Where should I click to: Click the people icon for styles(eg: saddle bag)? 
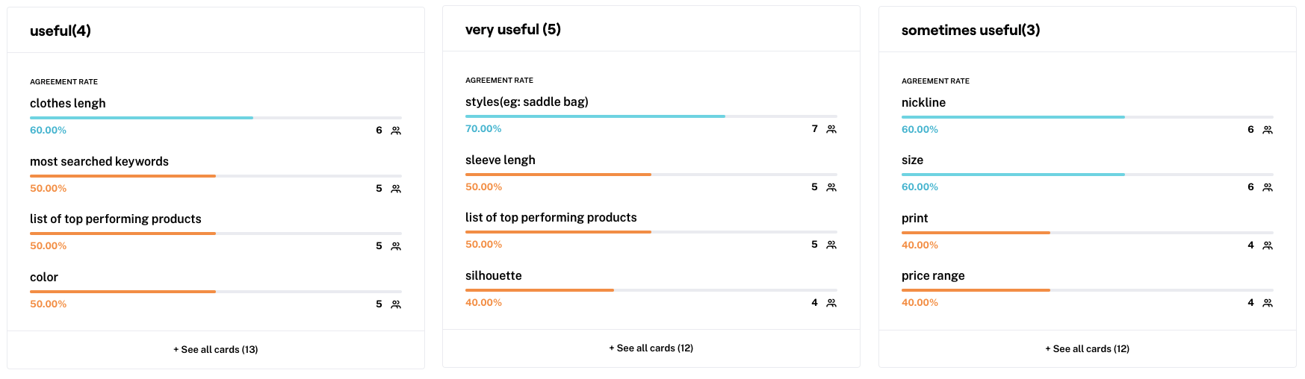point(831,129)
